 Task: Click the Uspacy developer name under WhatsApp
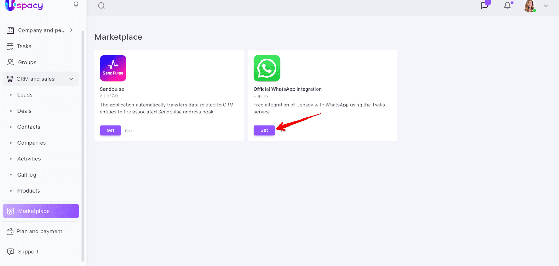pos(261,96)
